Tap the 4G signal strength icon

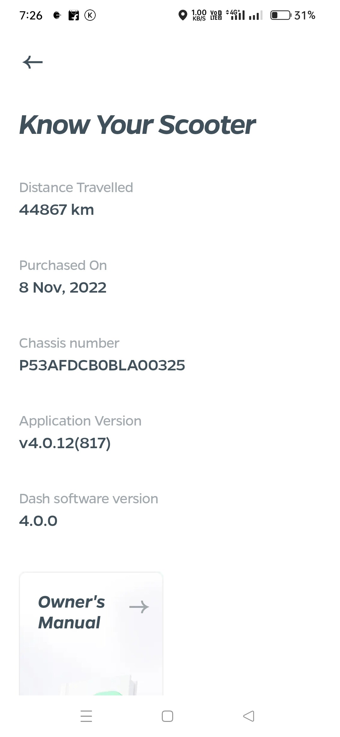235,15
